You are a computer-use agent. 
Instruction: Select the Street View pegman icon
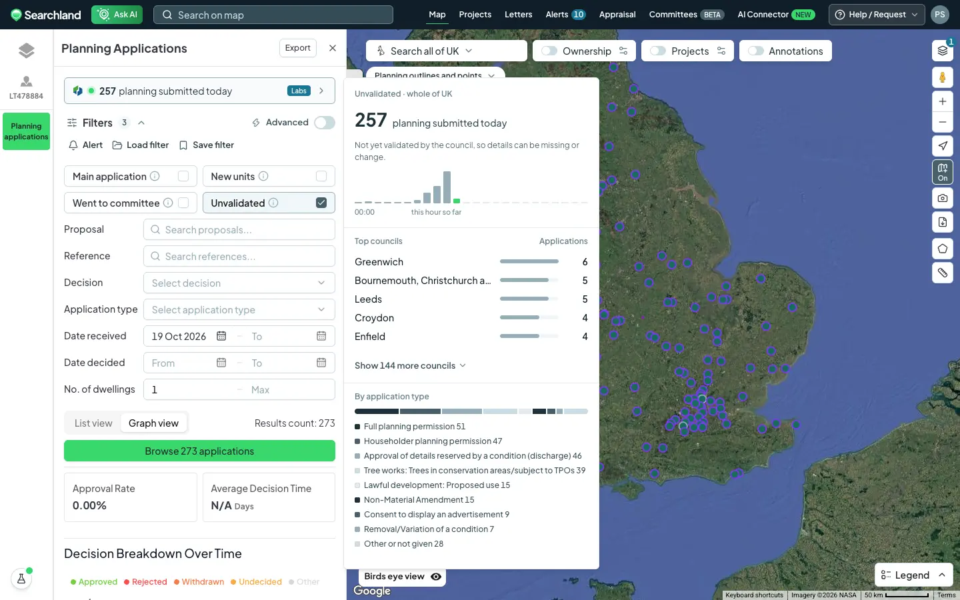pyautogui.click(x=942, y=77)
